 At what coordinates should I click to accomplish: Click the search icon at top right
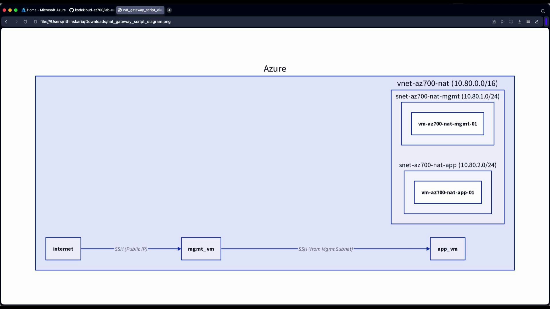click(543, 11)
